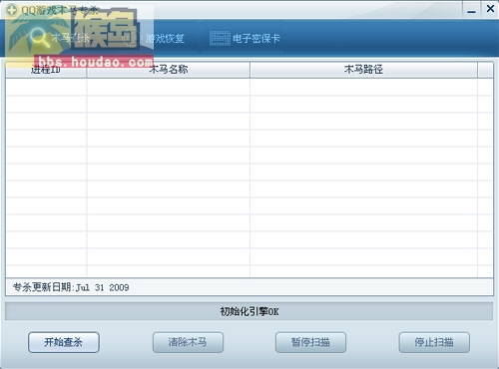Click the 电子密保卡 card grid icon

tap(220, 38)
